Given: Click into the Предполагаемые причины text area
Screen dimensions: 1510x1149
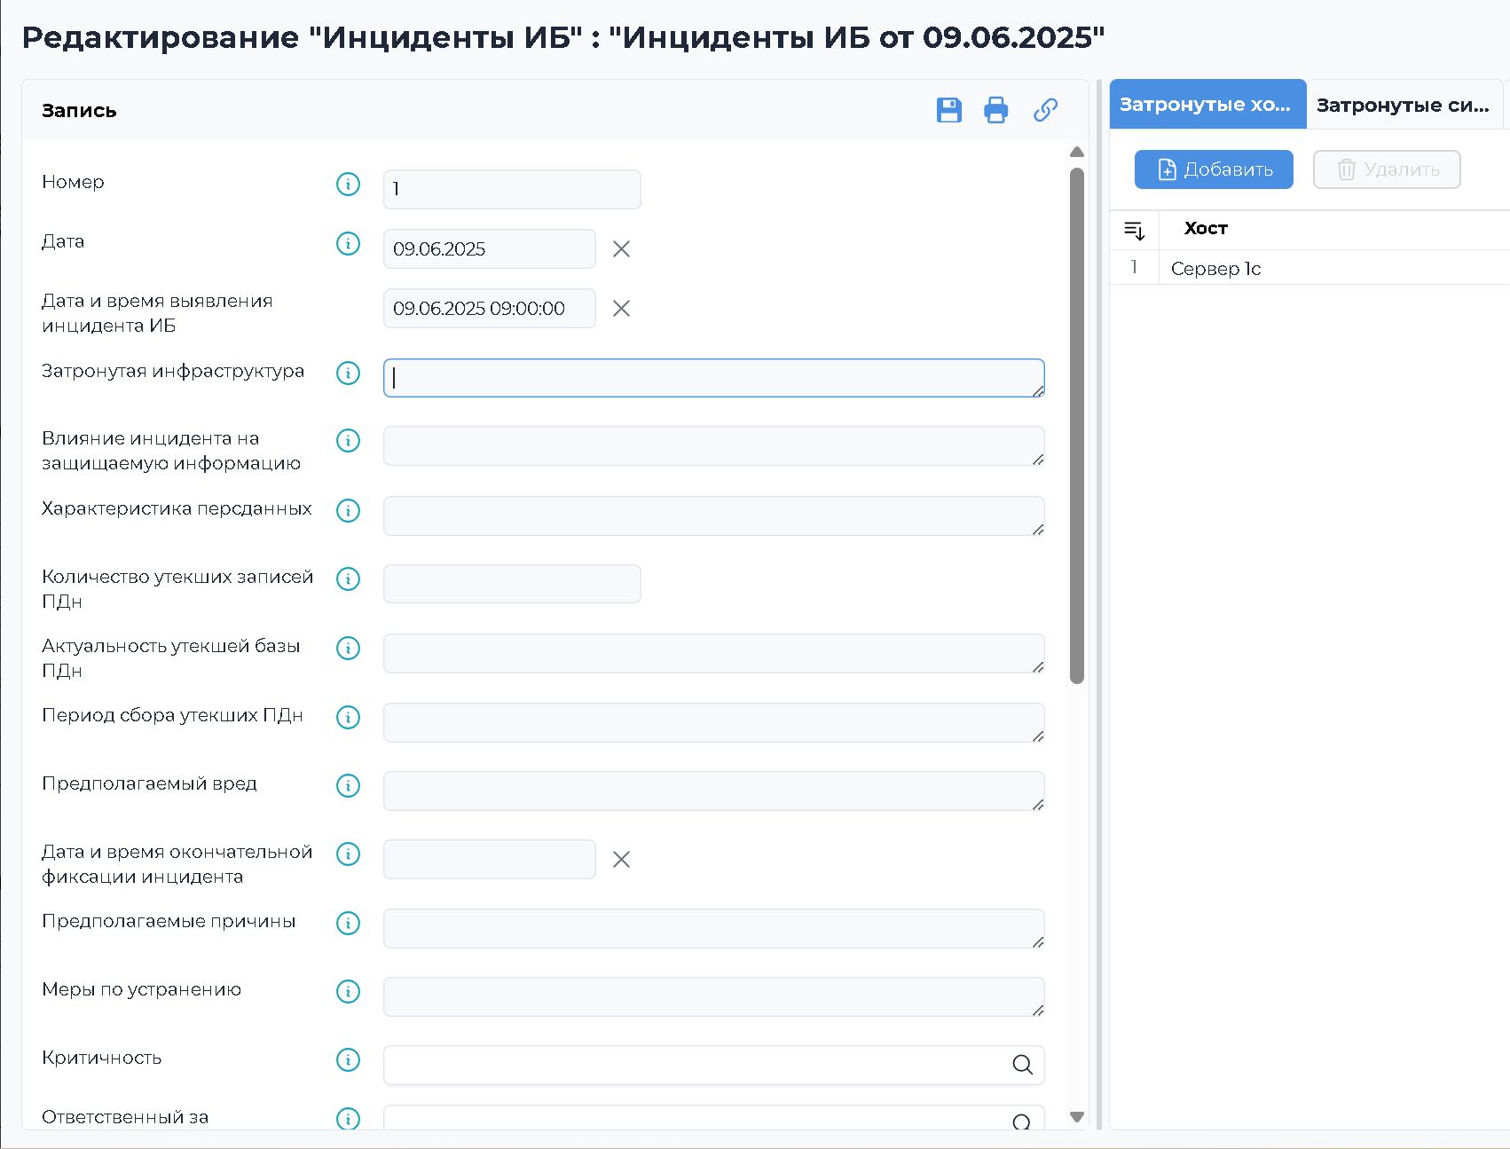Looking at the screenshot, I should (x=713, y=928).
